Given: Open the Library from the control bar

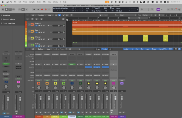Looking at the screenshot, I should click(x=3, y=9).
